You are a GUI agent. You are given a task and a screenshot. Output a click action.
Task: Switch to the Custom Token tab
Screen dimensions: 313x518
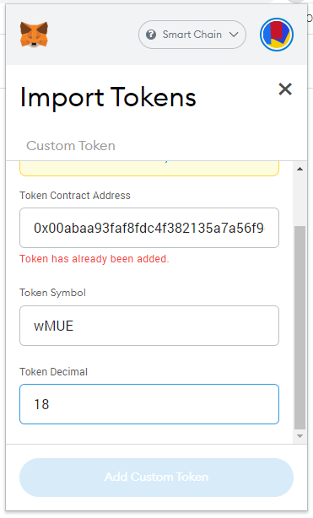(71, 146)
